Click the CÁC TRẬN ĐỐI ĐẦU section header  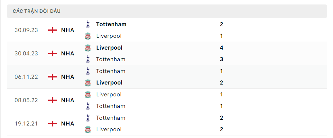(x=37, y=11)
